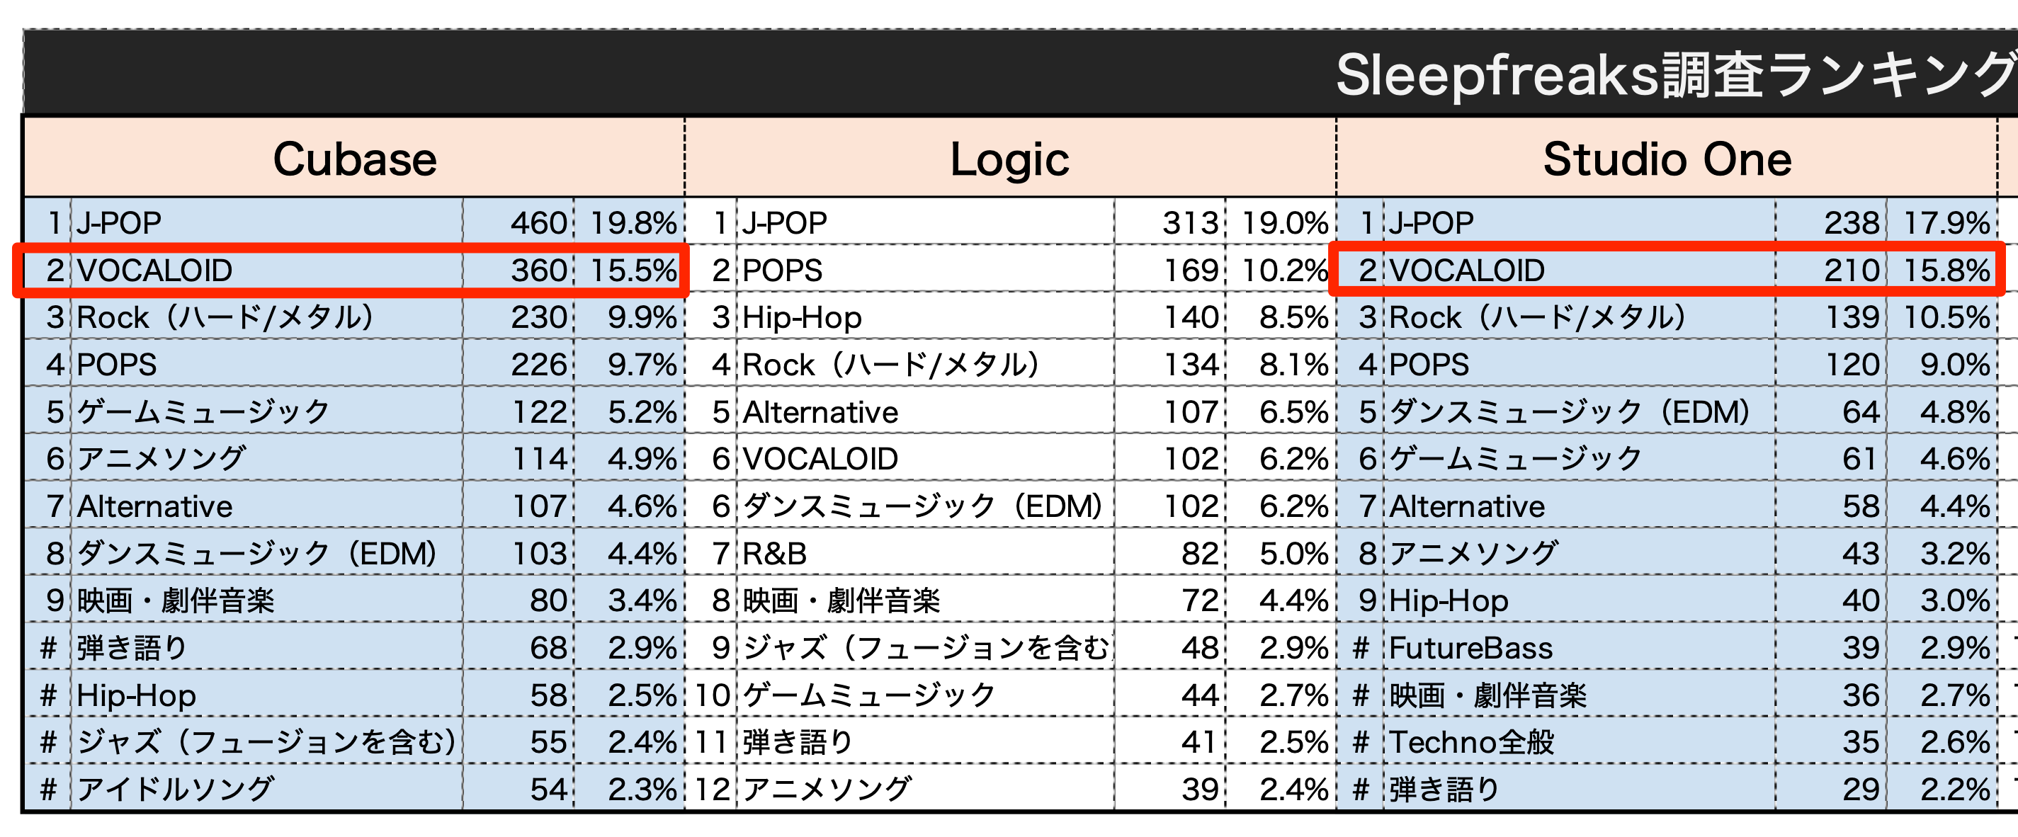Select Logic R&B genre cell
Image resolution: width=2018 pixels, height=837 pixels.
(x=925, y=554)
